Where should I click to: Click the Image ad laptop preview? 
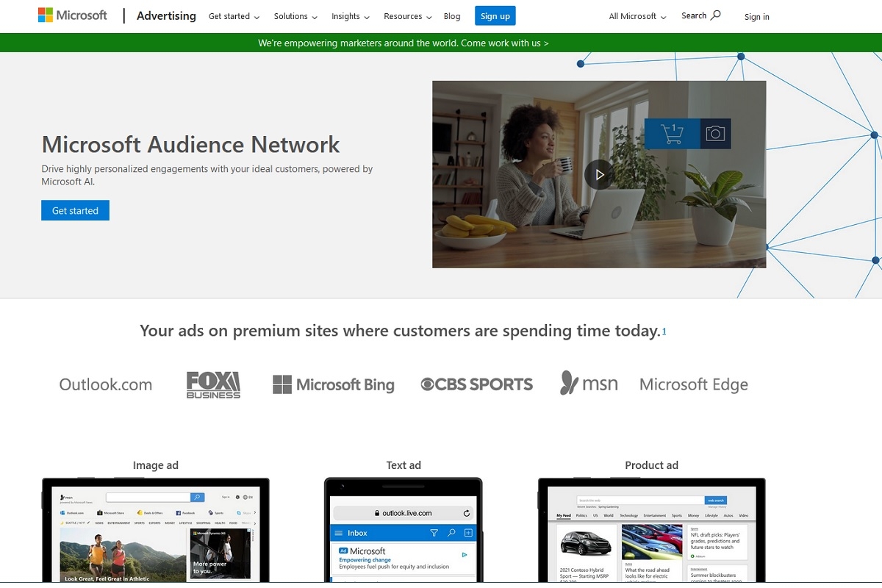[156, 531]
